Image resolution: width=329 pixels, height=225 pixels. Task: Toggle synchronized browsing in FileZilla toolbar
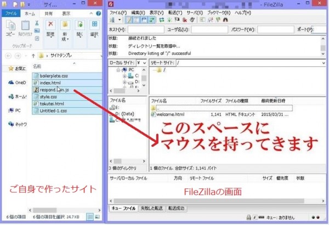click(218, 20)
